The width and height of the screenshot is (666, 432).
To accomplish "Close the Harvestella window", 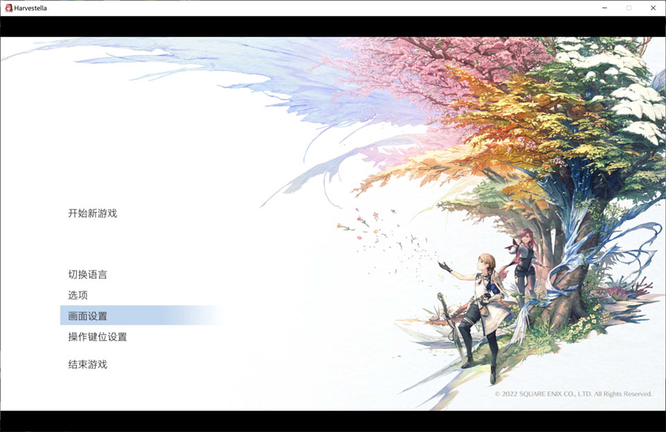I will (x=653, y=8).
